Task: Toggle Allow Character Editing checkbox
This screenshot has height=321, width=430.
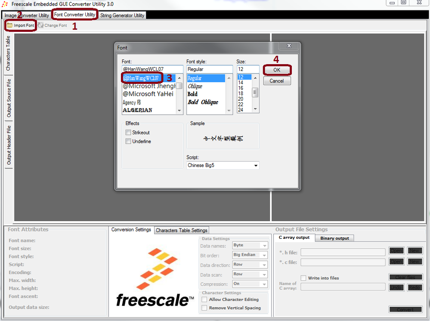Action: pyautogui.click(x=204, y=299)
